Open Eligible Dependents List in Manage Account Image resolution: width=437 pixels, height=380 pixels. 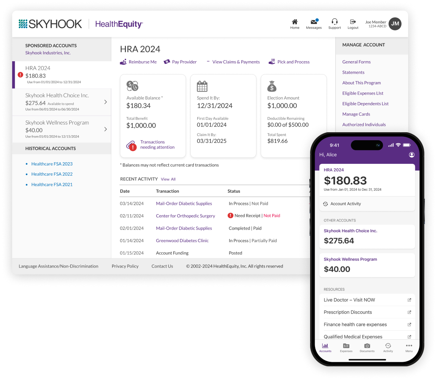[365, 104]
